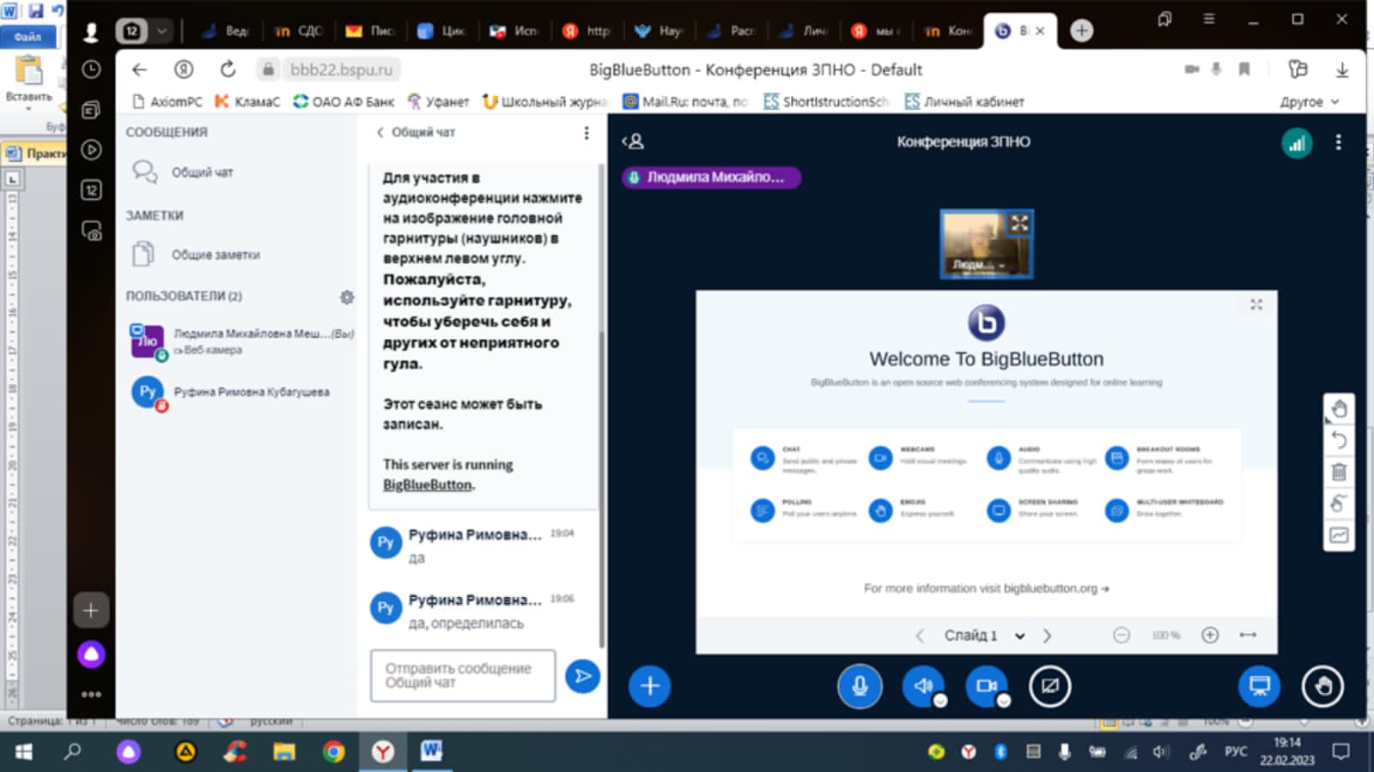Open conference options menu at top right
This screenshot has width=1374, height=772.
[1338, 143]
